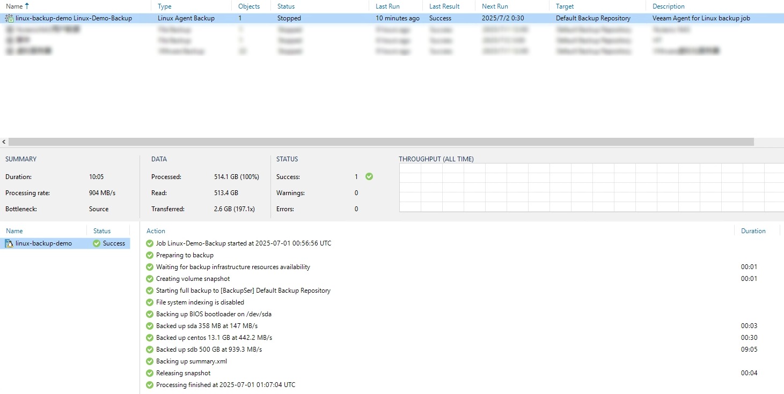Sort the job list by Type column
The height and width of the screenshot is (394, 784).
(x=165, y=6)
